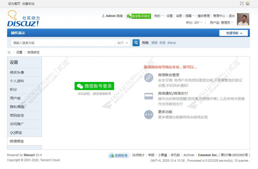Click the green 微信账号绑定 header button

click(139, 16)
